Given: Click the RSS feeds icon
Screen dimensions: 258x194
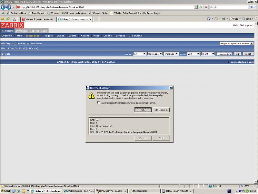Looking at the screenshot, I should [x=216, y=19].
